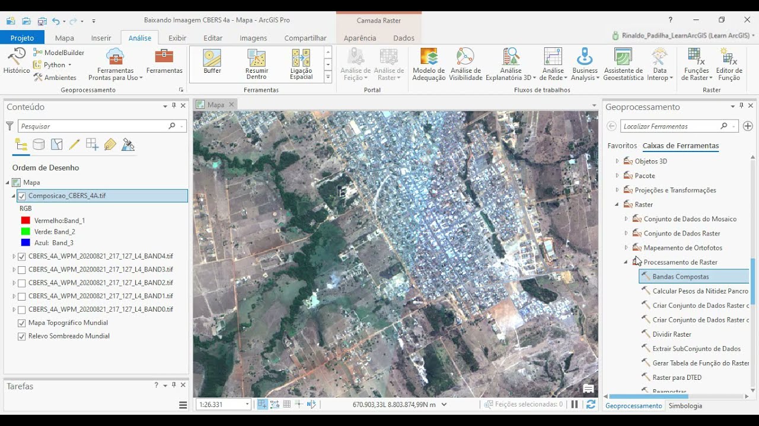The image size is (759, 426).
Task: Open the Projeto tab
Action: click(x=22, y=38)
